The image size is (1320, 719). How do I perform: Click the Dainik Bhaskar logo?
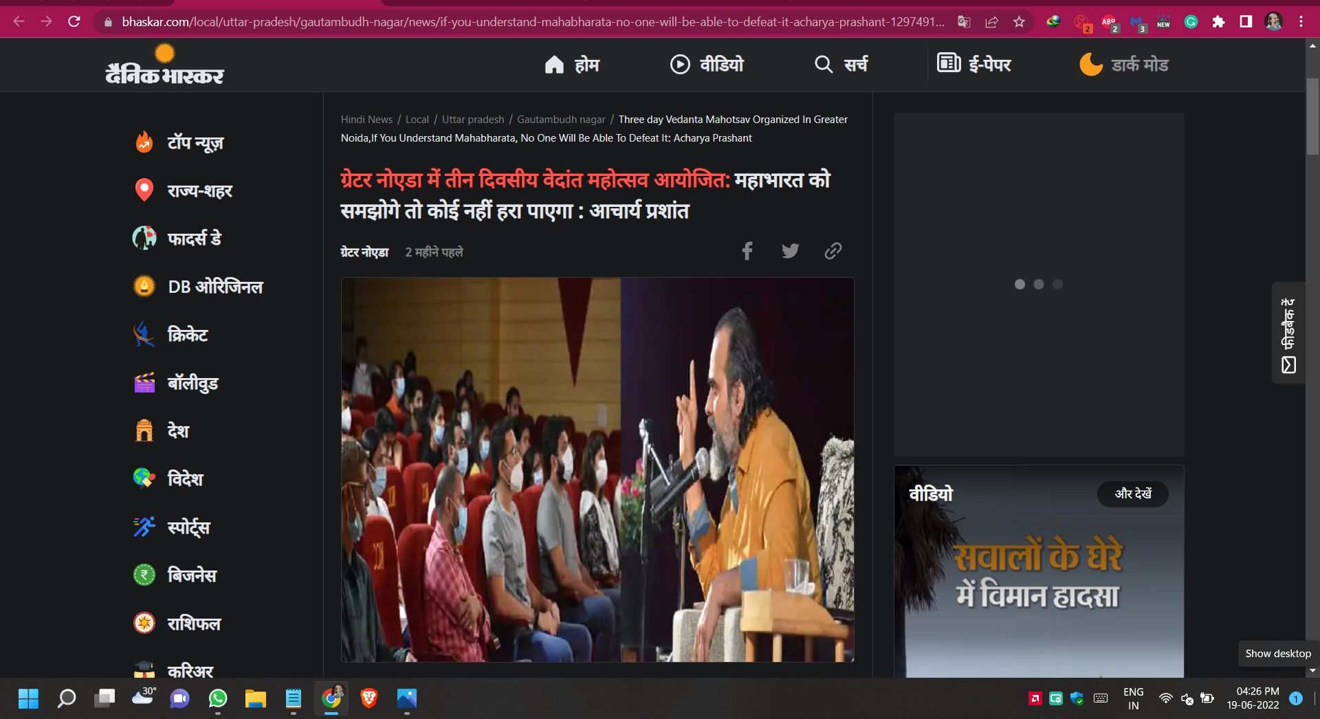pos(165,66)
